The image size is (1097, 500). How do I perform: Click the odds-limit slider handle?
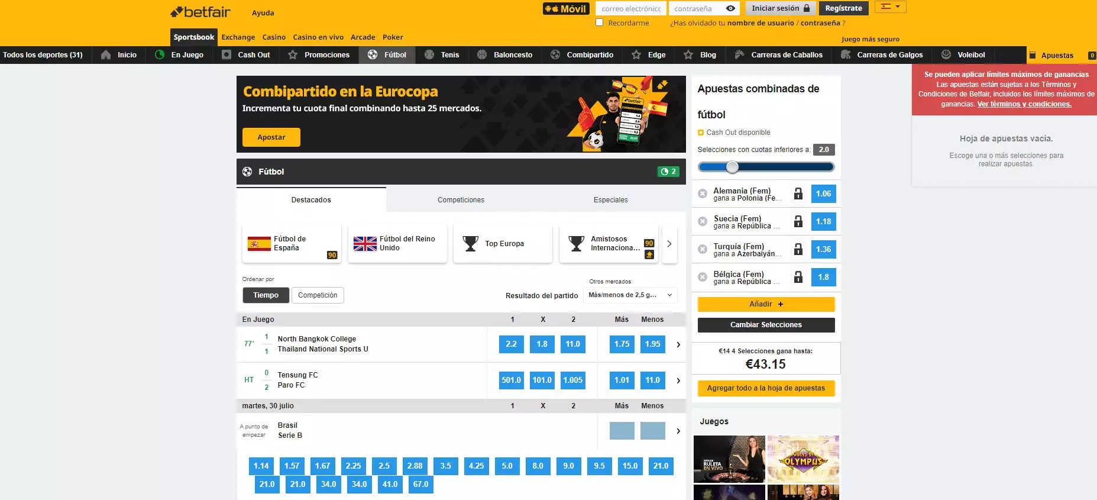tap(732, 167)
